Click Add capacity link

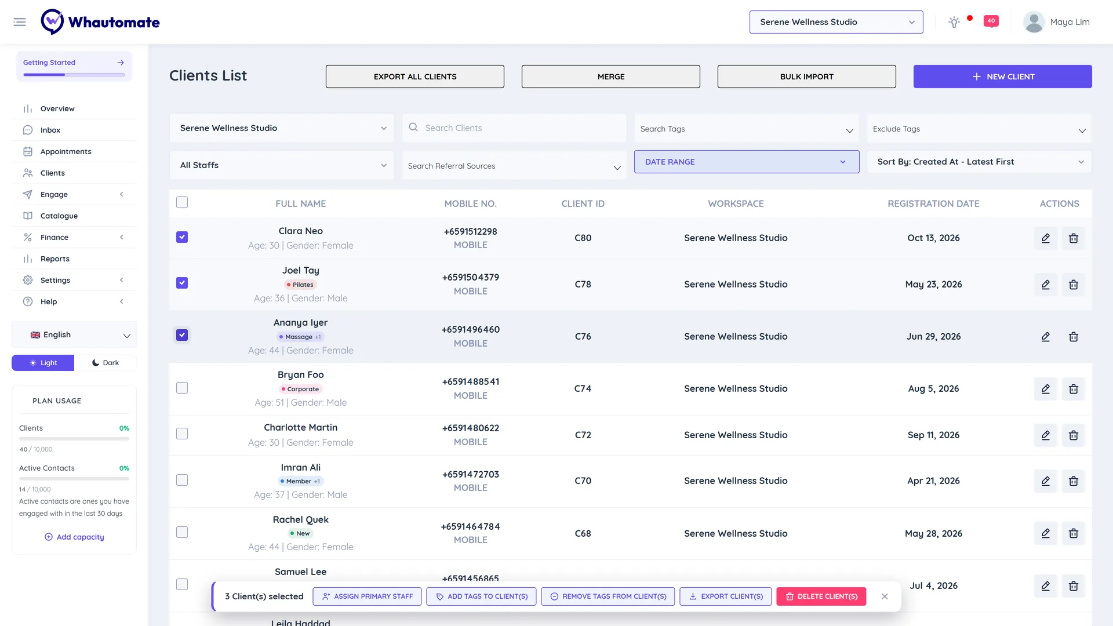coord(74,537)
